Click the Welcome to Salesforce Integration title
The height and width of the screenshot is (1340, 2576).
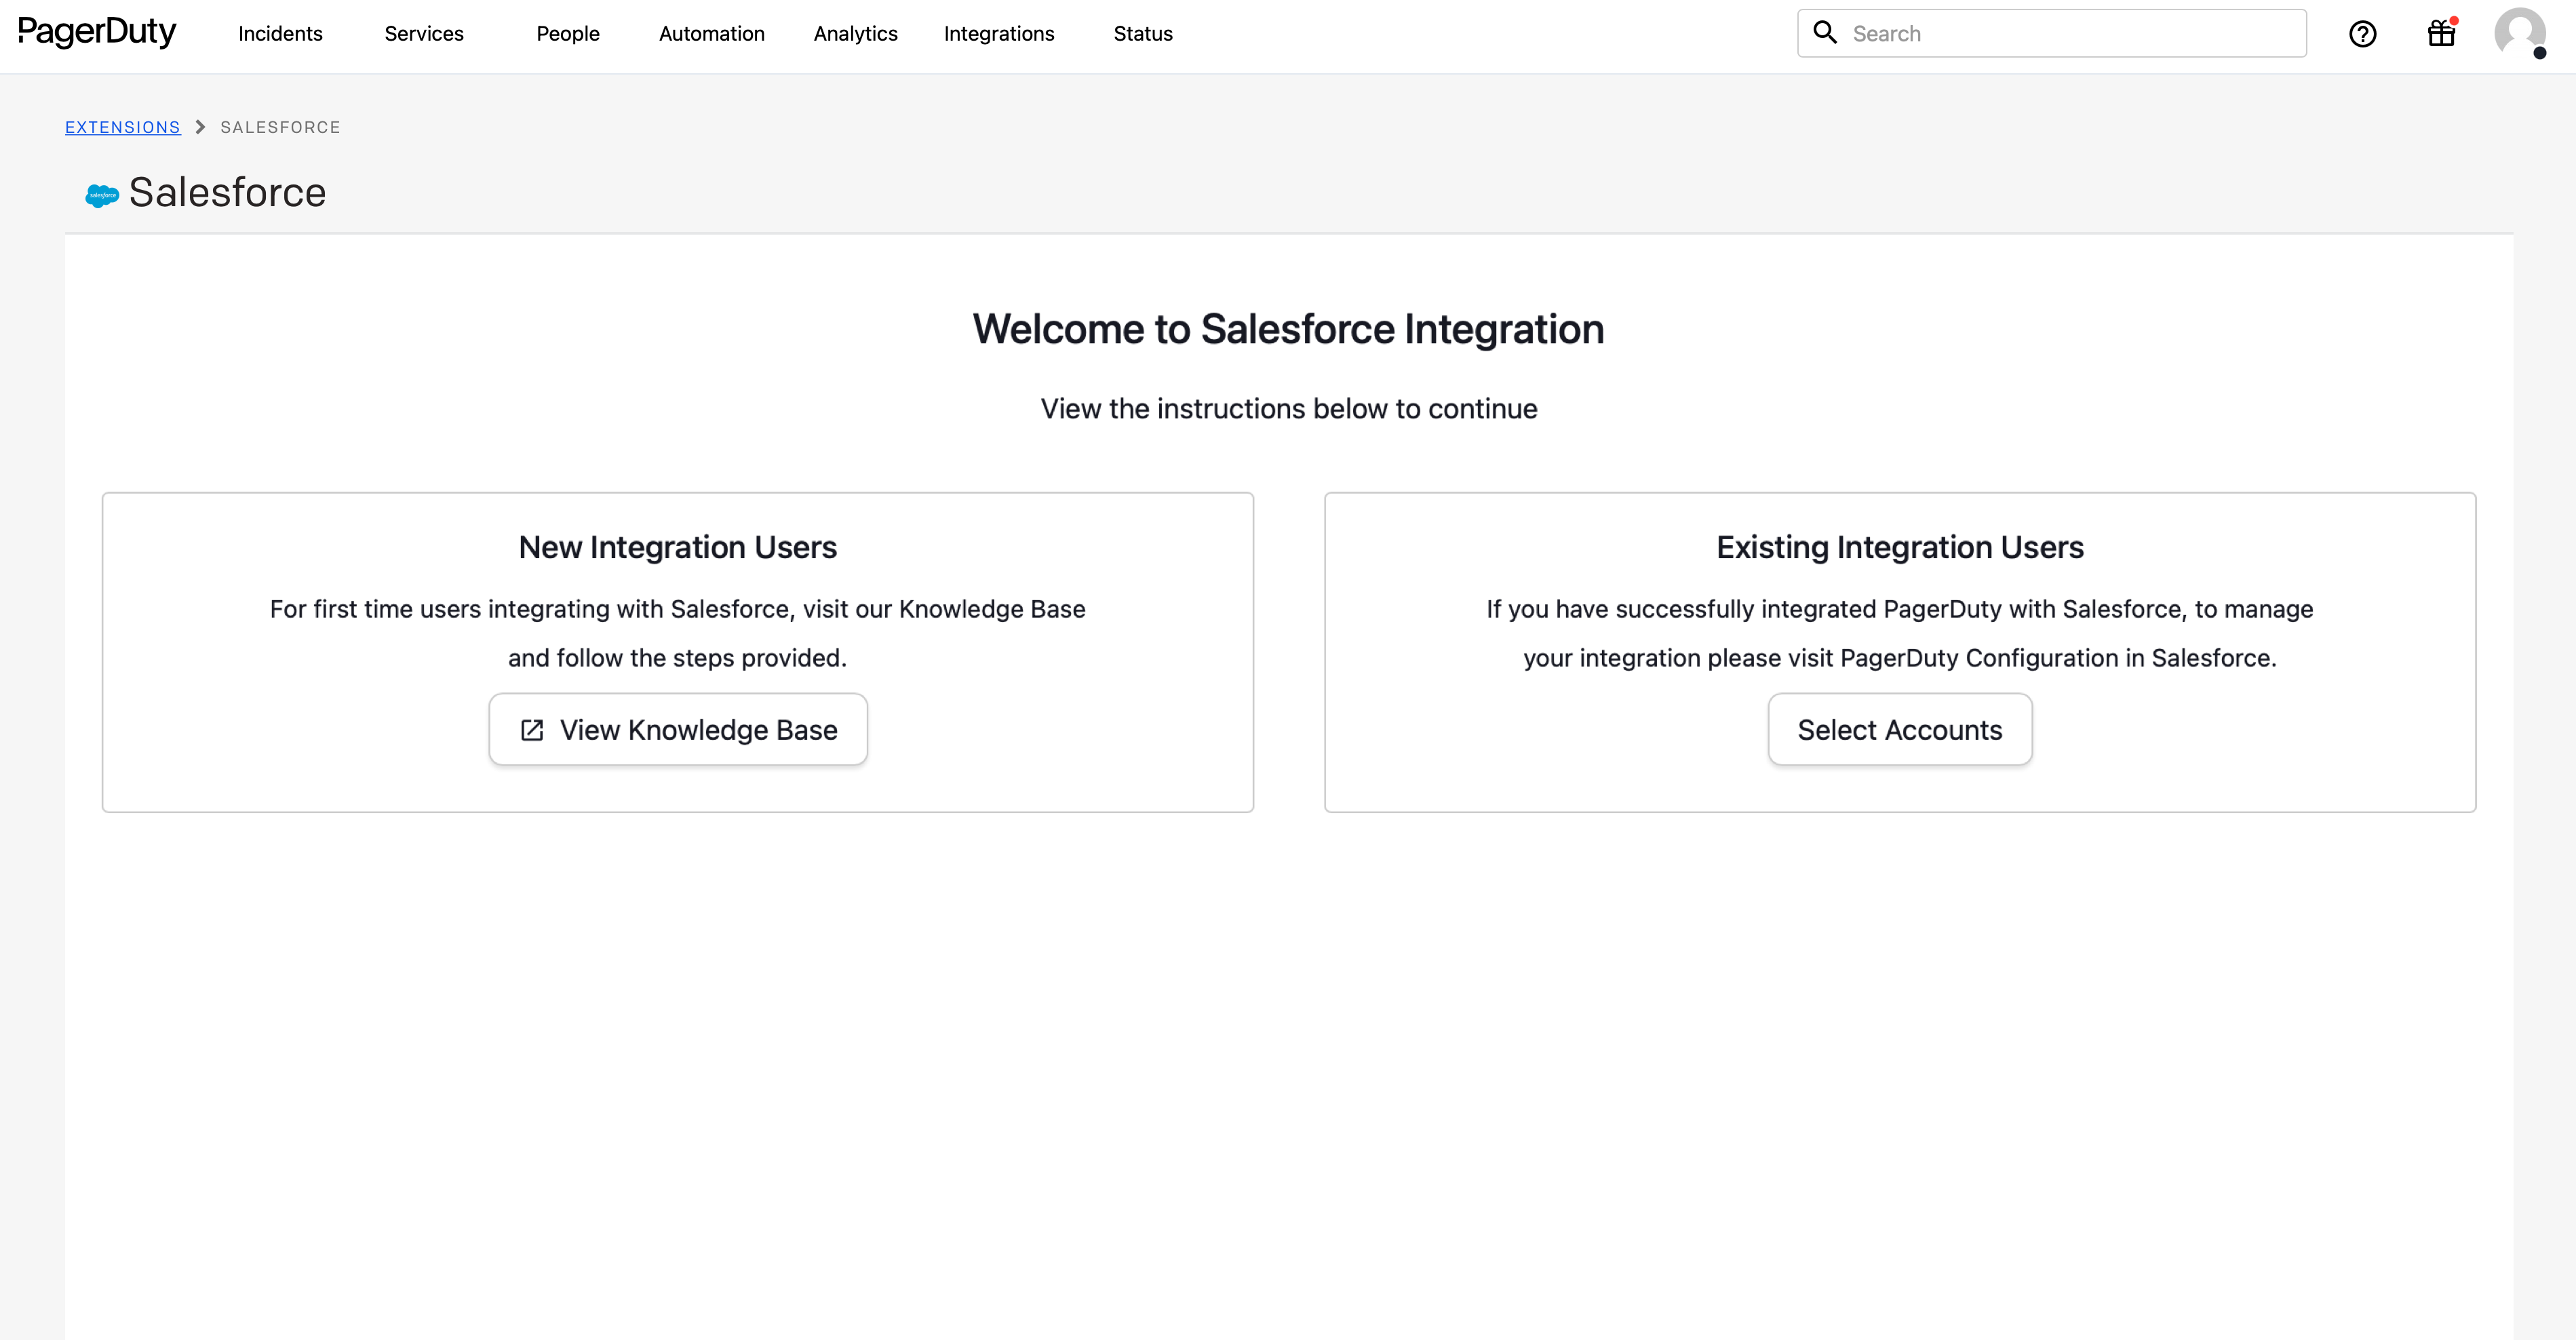click(1289, 329)
